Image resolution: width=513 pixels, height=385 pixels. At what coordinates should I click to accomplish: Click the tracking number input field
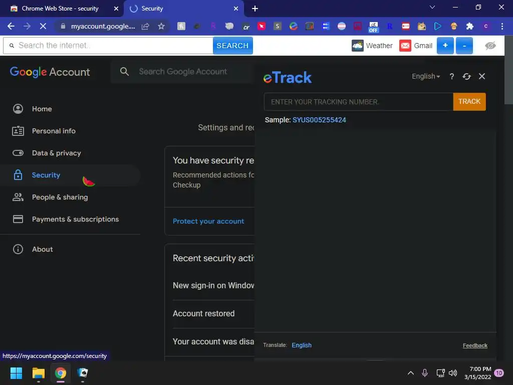pyautogui.click(x=359, y=101)
